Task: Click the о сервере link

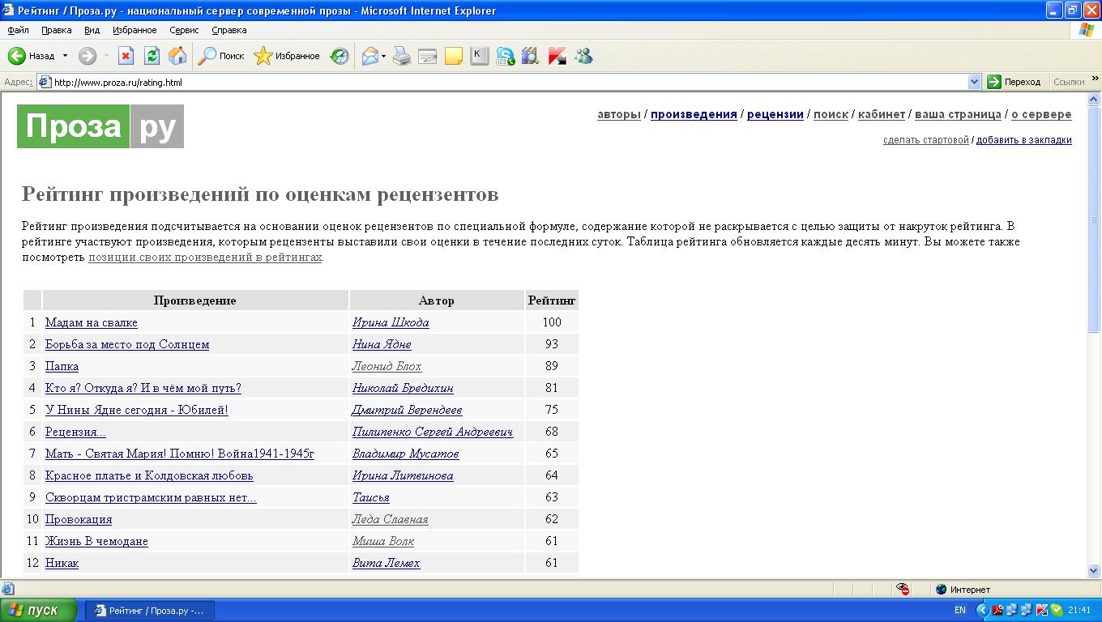Action: [1041, 114]
